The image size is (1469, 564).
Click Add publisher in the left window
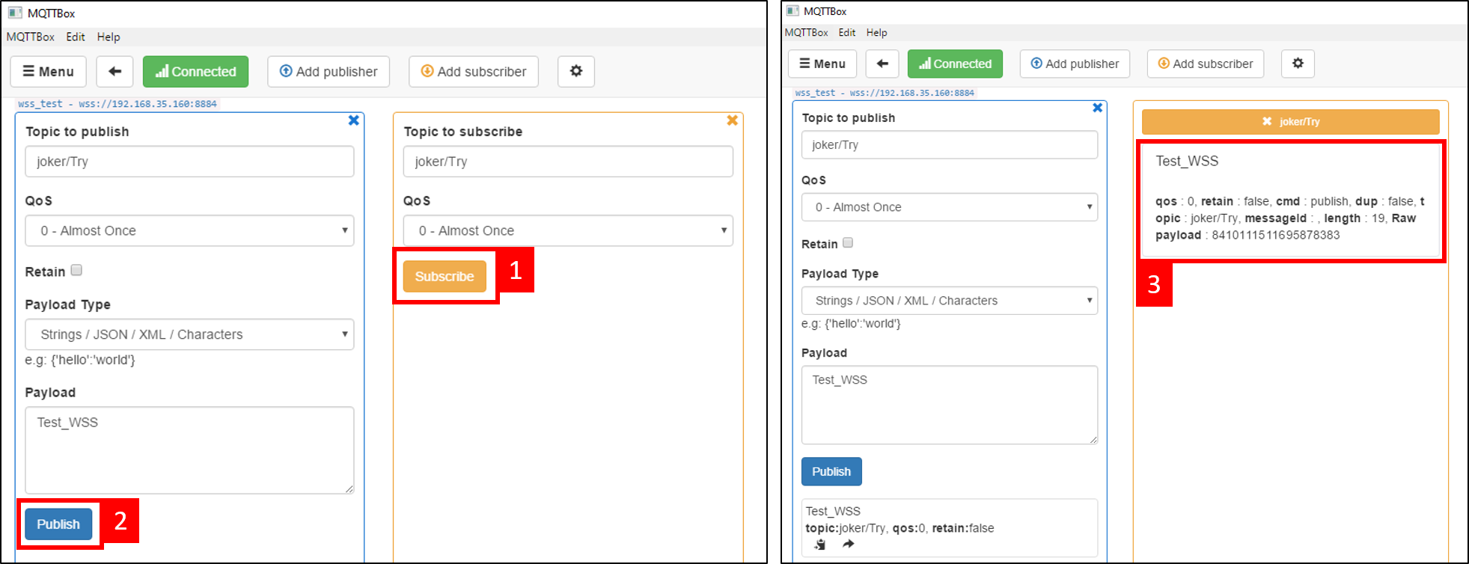click(329, 72)
